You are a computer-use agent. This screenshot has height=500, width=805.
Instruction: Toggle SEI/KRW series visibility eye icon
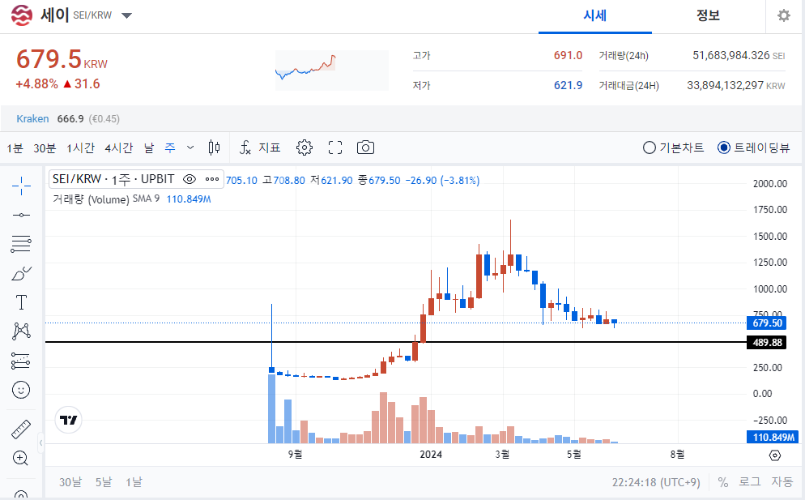[190, 179]
